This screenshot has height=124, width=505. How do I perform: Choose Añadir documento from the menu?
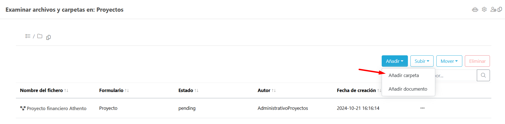click(x=408, y=89)
